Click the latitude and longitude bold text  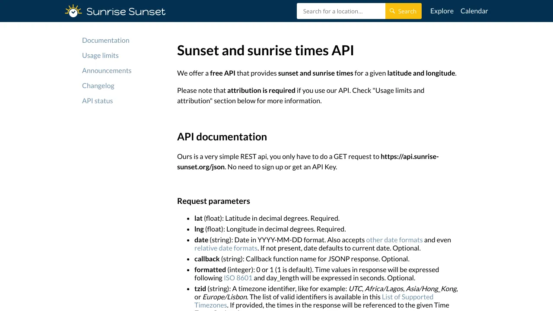coord(421,73)
